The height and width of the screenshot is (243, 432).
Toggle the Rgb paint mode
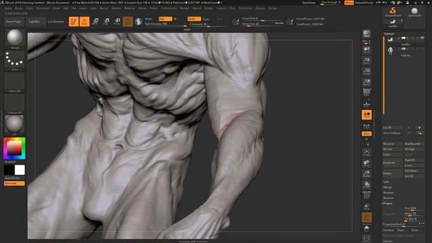coord(165,19)
